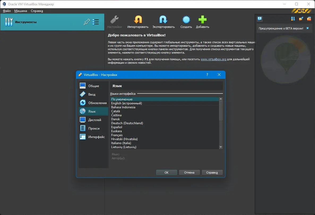Open Прокси settings category
Screen dimensions: 315x215
(93, 128)
